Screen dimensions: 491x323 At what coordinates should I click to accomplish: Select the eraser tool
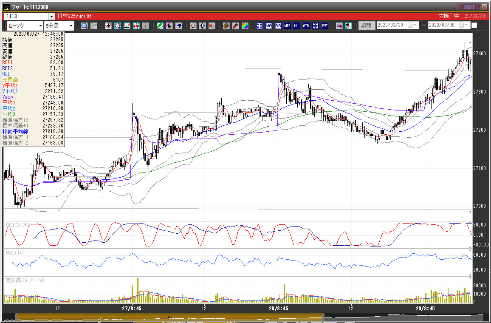(178, 25)
